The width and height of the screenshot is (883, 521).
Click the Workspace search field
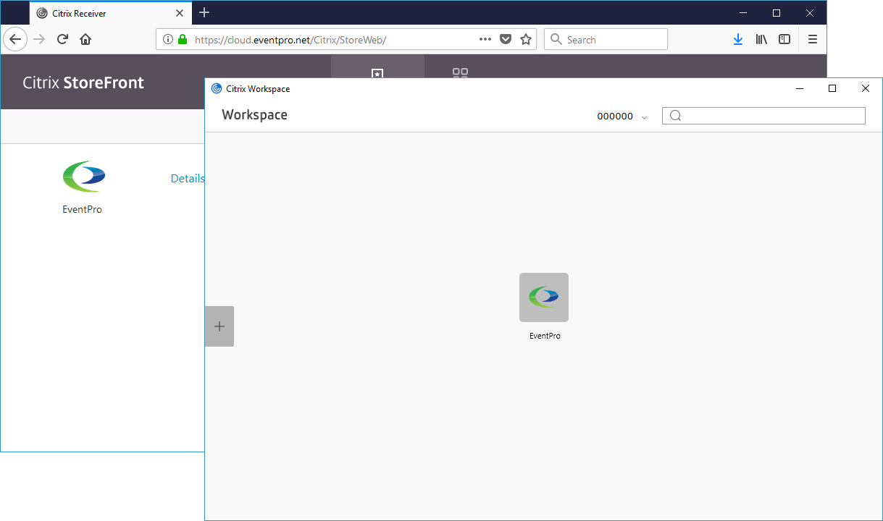click(763, 116)
